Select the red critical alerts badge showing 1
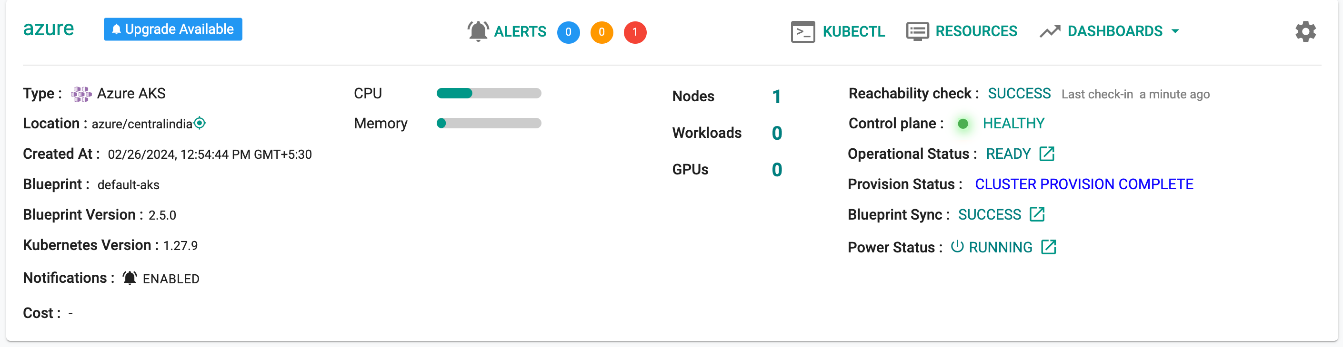1343x347 pixels. click(635, 32)
